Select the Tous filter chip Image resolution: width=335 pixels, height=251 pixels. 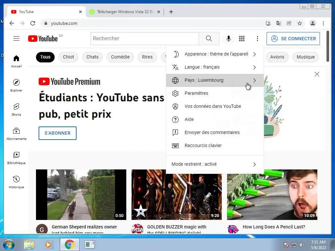(45, 57)
